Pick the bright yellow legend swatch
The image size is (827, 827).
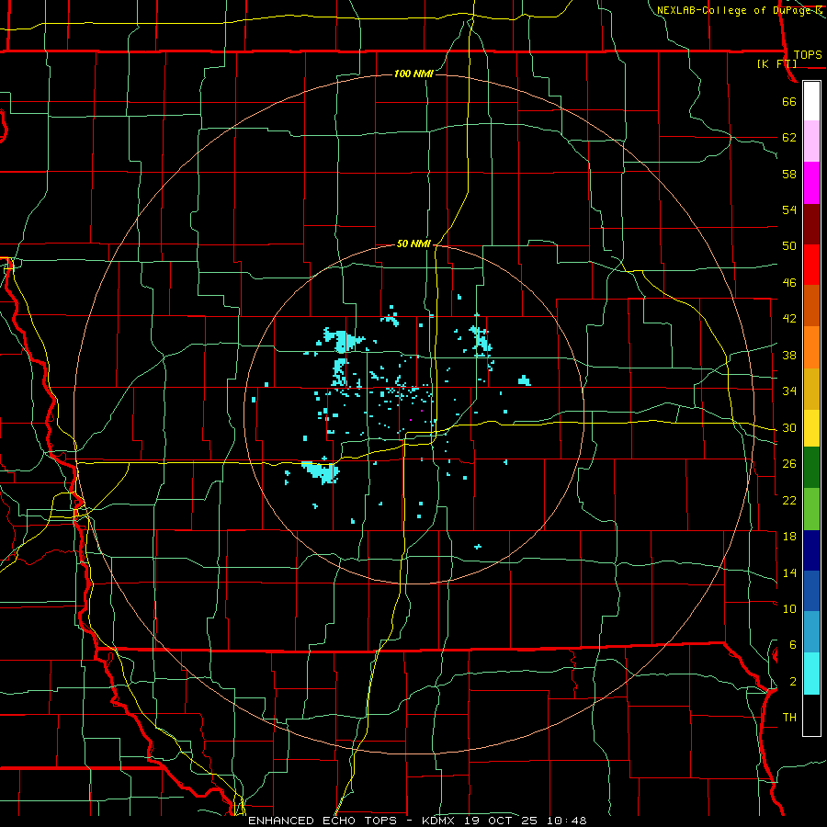[811, 428]
